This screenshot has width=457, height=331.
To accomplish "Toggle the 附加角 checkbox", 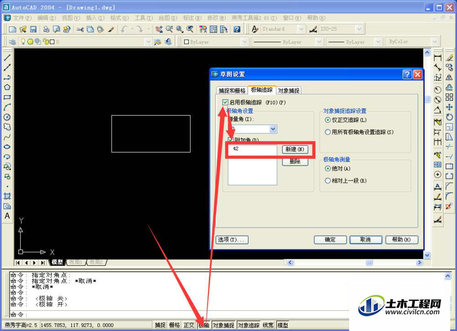I will (231, 140).
